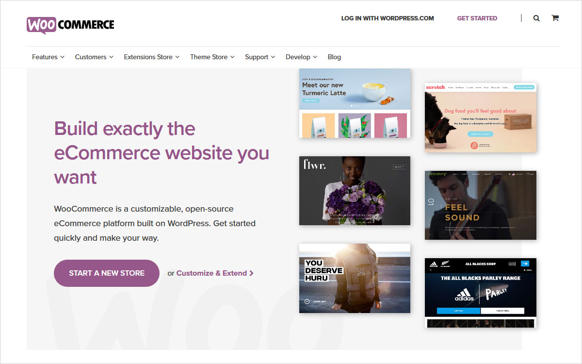The height and width of the screenshot is (364, 582).
Task: Open the shopping cart icon
Action: [x=555, y=18]
